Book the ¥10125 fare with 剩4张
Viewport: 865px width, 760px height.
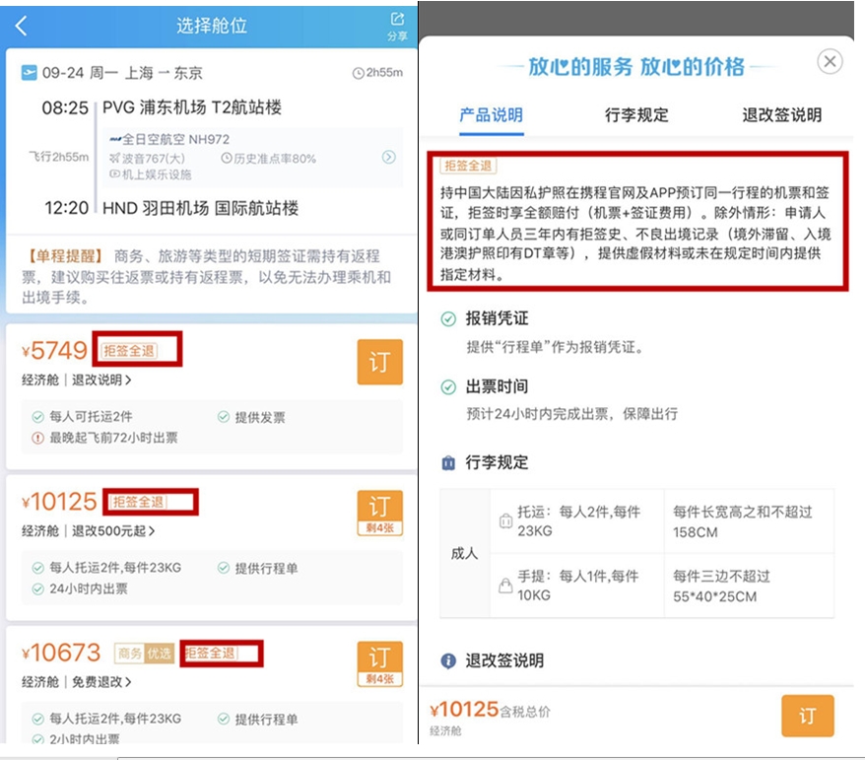[379, 513]
